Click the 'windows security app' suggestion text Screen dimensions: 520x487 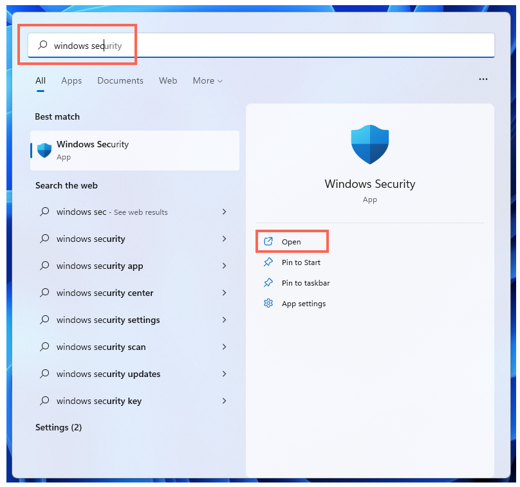click(100, 266)
